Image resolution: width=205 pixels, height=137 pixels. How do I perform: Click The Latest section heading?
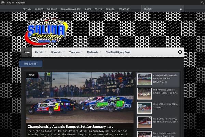click(x=31, y=64)
